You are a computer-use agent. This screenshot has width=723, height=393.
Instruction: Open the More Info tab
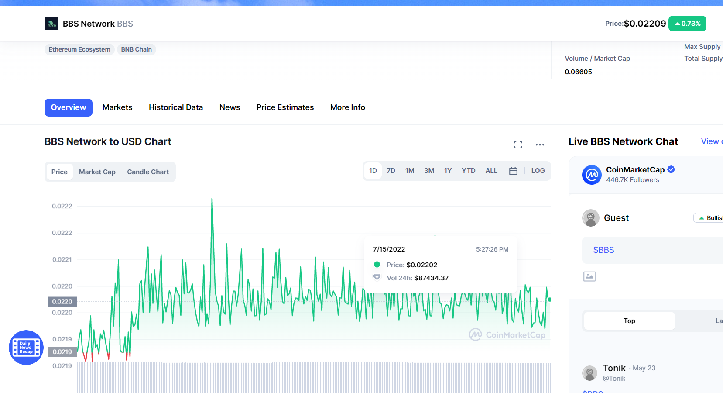(x=348, y=107)
